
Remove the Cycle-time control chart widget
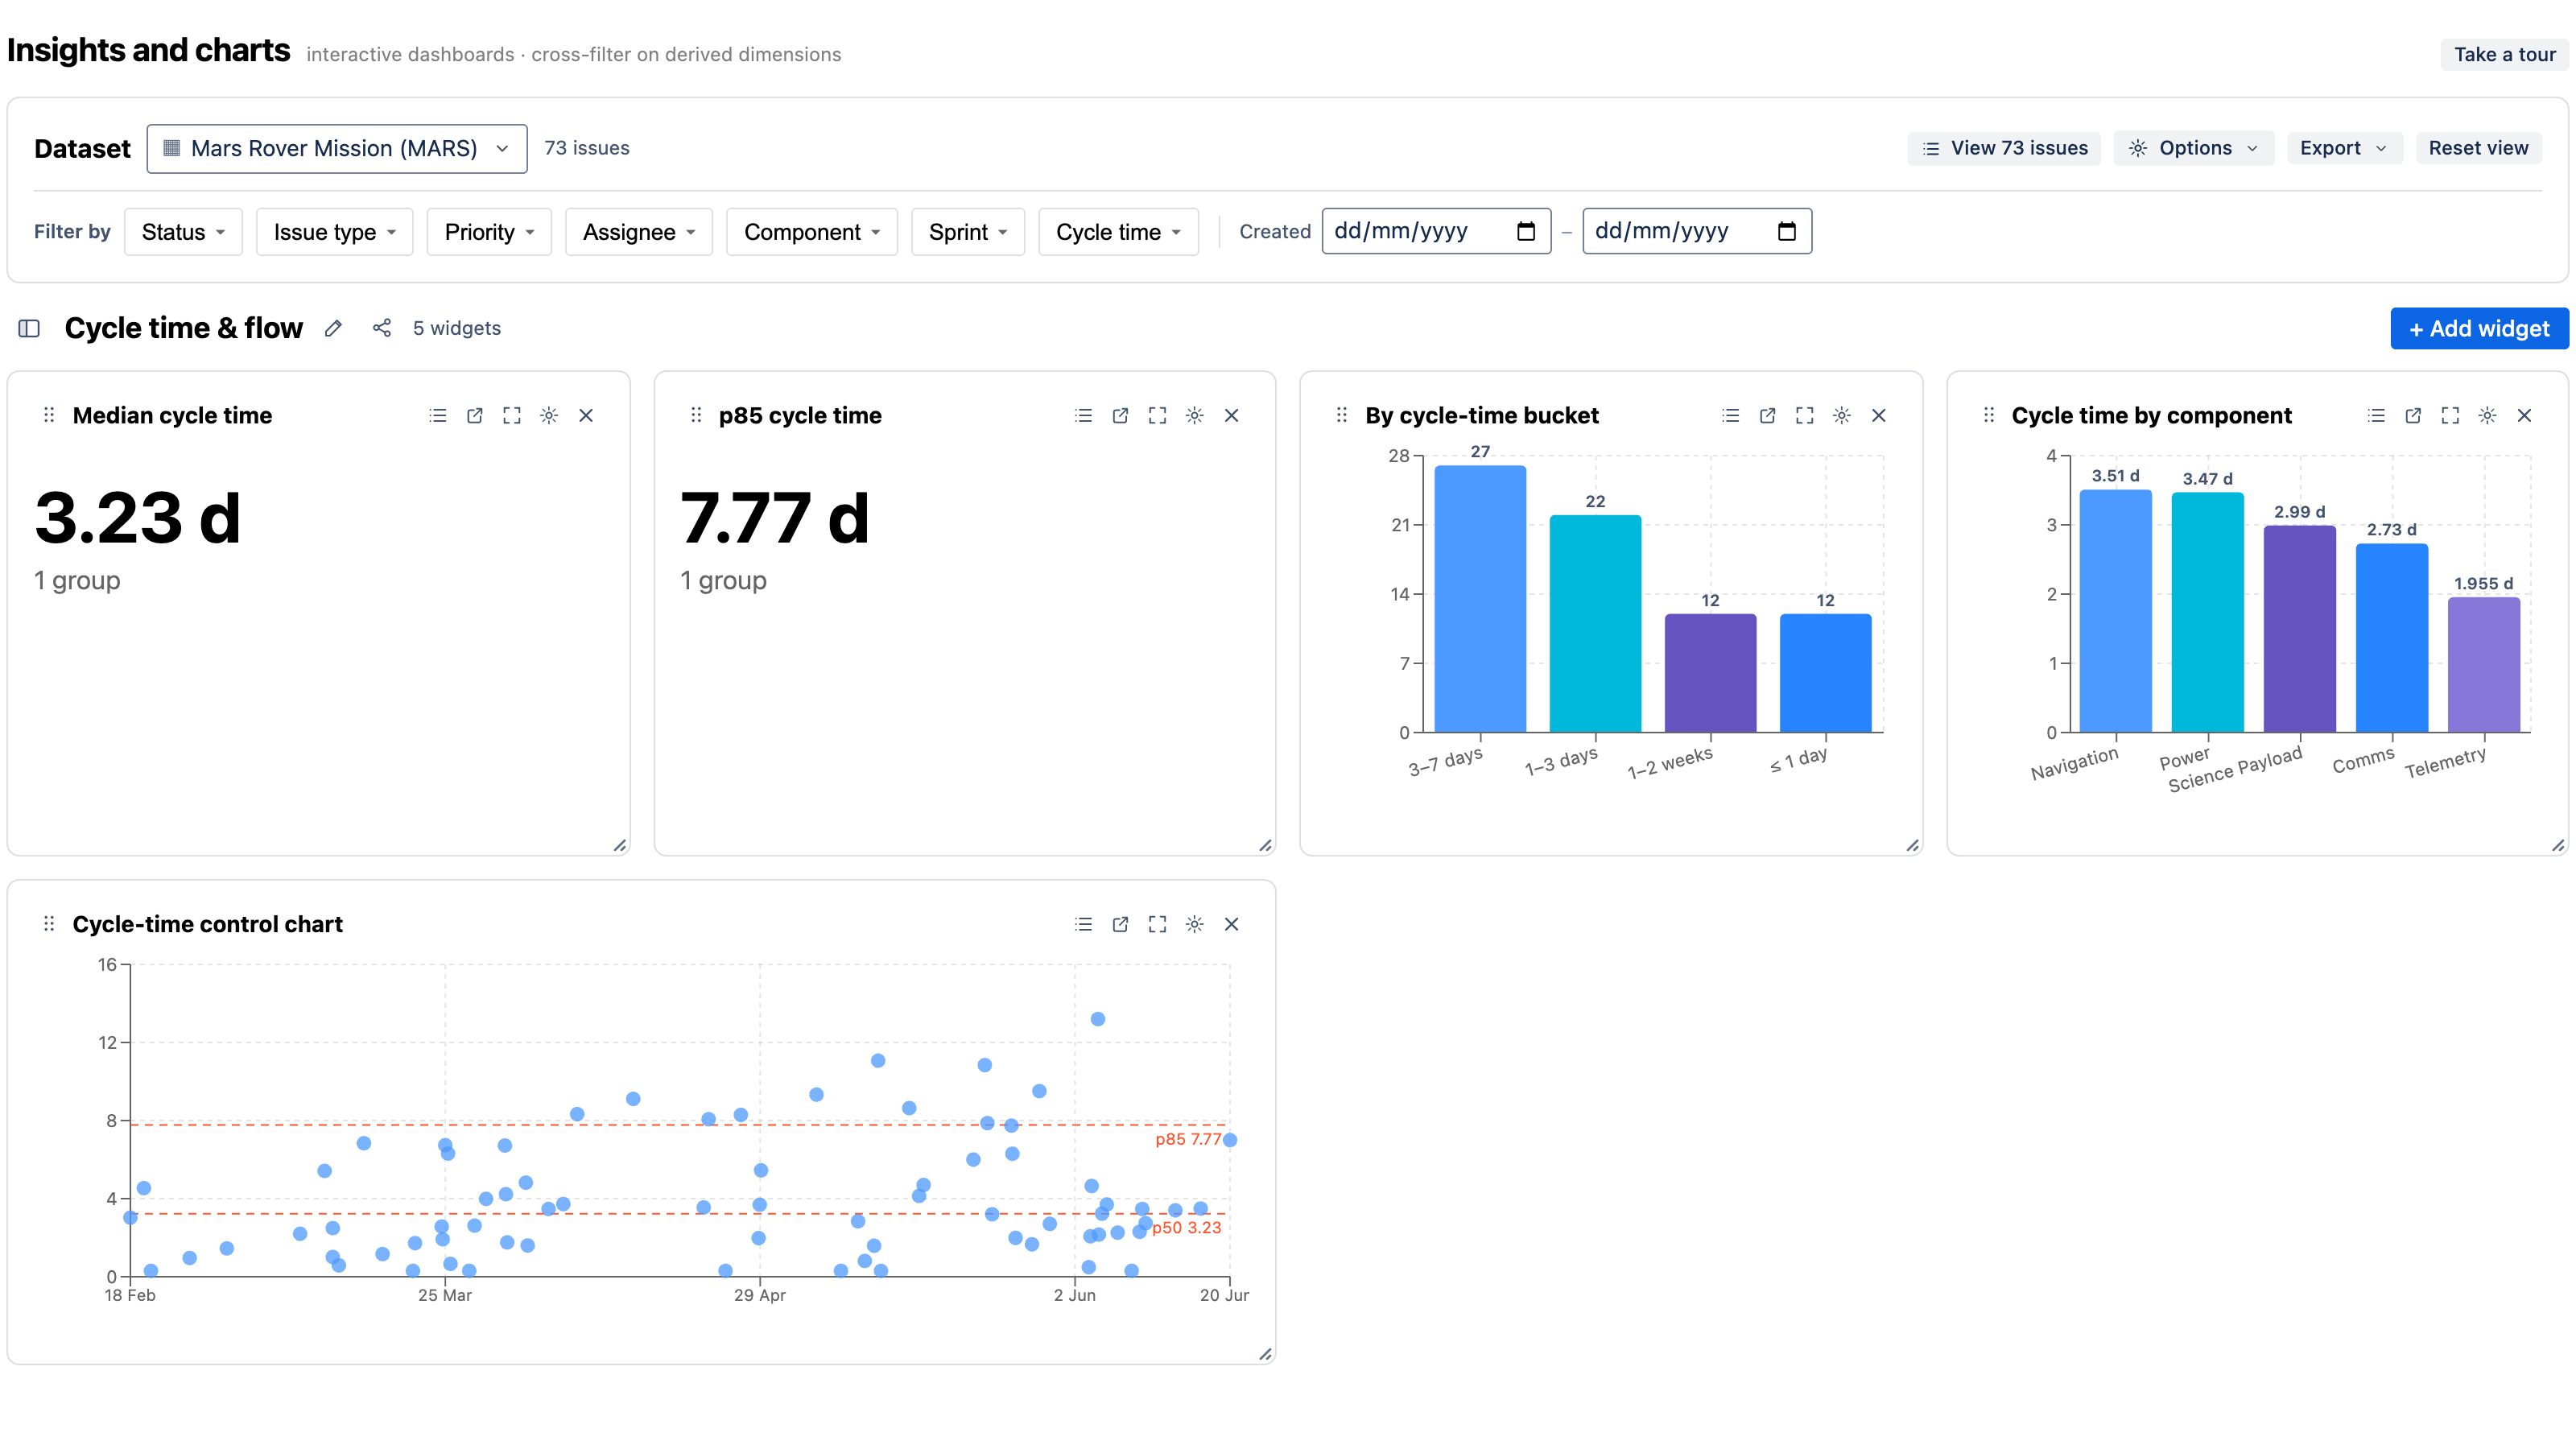tap(1231, 924)
